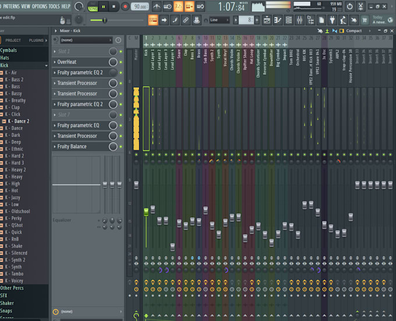Click the pattern number 8 selector
396x321 pixels.
click(x=246, y=20)
